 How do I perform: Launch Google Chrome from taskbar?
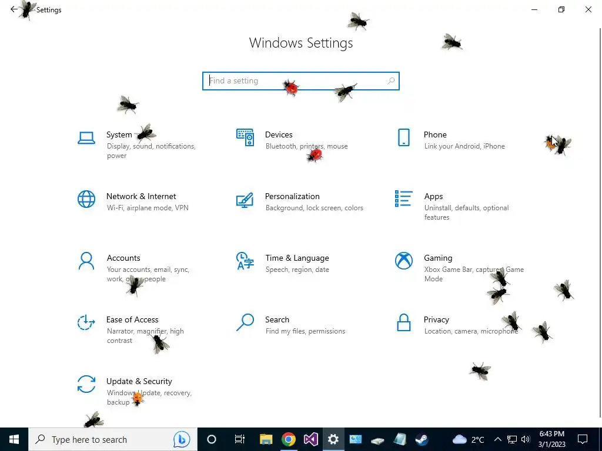[x=288, y=439]
